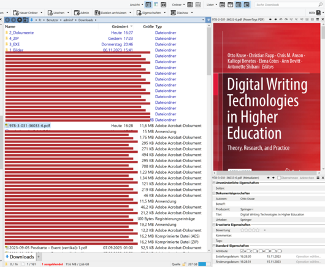Click next file arrow in metadata pane
Viewport: 325px width, 267px height.
pos(273,178)
